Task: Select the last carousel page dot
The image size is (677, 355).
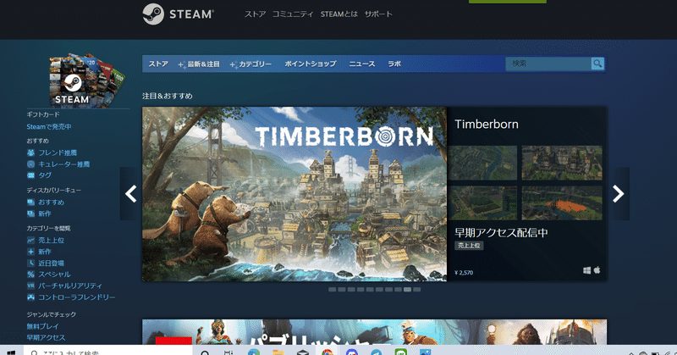Action: 416,290
